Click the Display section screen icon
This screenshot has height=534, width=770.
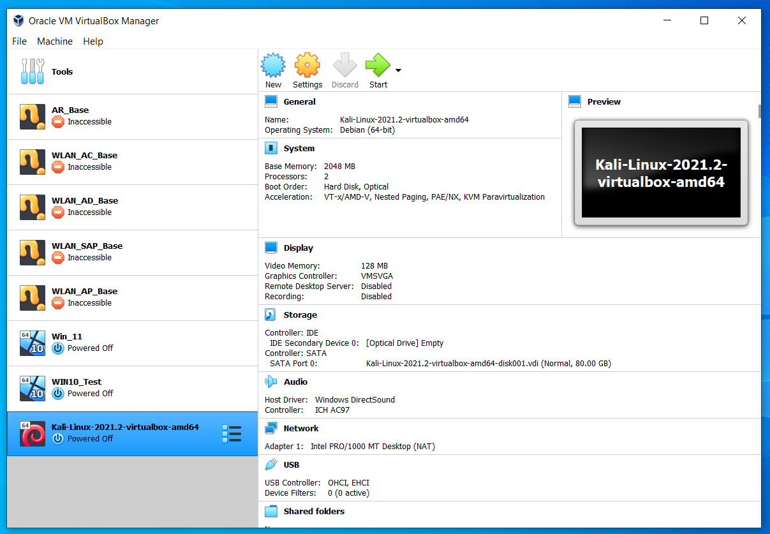point(271,248)
